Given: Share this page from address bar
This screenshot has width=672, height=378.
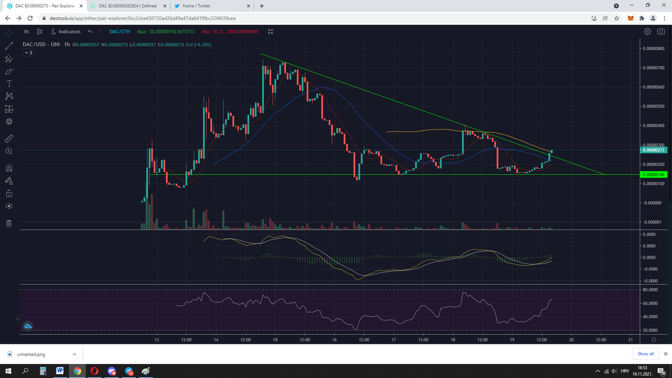Looking at the screenshot, I should tap(605, 18).
